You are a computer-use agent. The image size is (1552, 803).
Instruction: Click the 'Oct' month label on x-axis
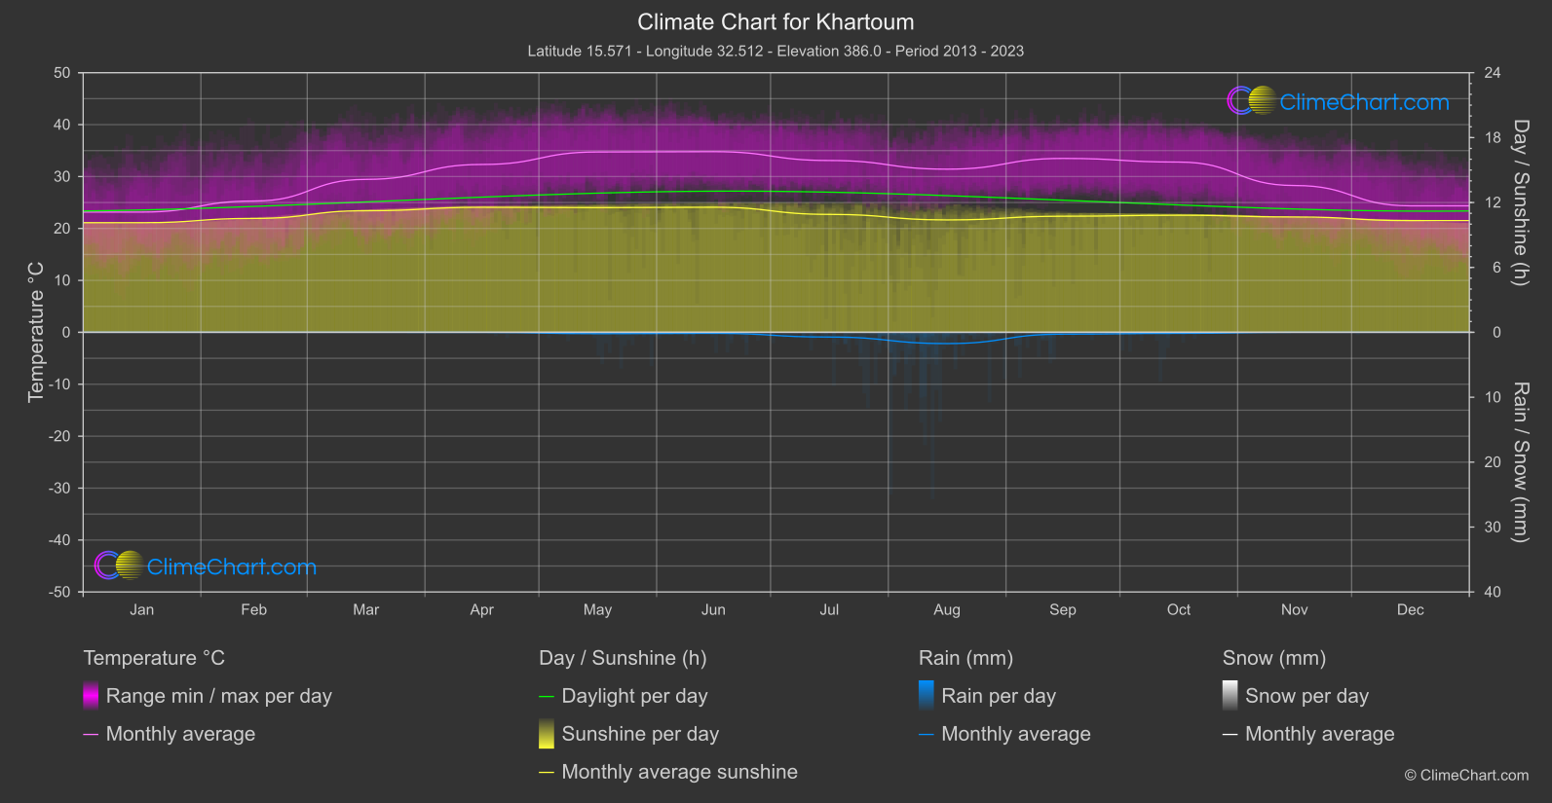(x=1179, y=609)
